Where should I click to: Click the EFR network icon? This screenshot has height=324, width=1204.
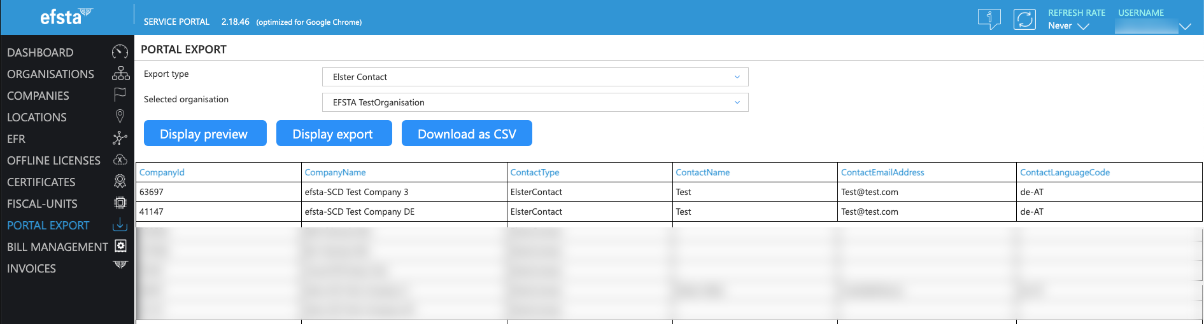point(120,138)
